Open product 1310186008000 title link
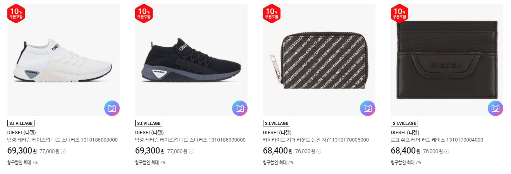This screenshot has width=511, height=174. pos(62,140)
